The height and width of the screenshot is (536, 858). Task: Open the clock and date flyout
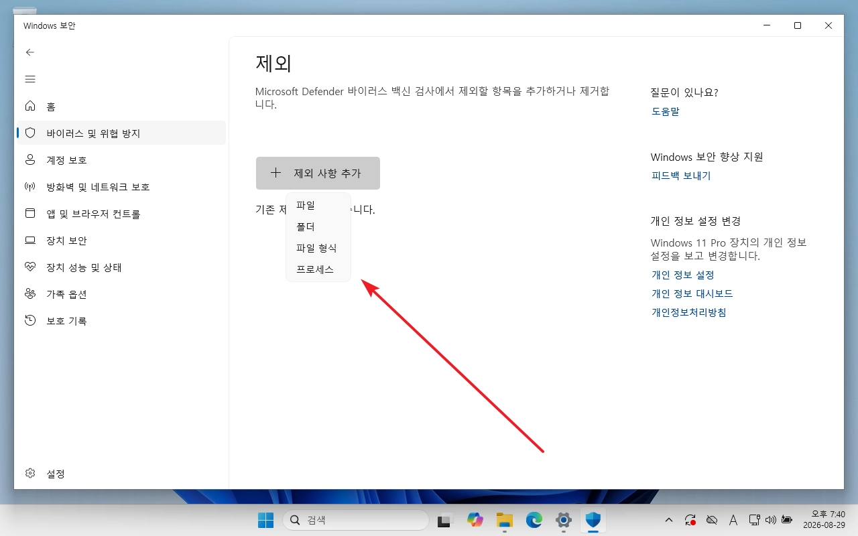[823, 520]
